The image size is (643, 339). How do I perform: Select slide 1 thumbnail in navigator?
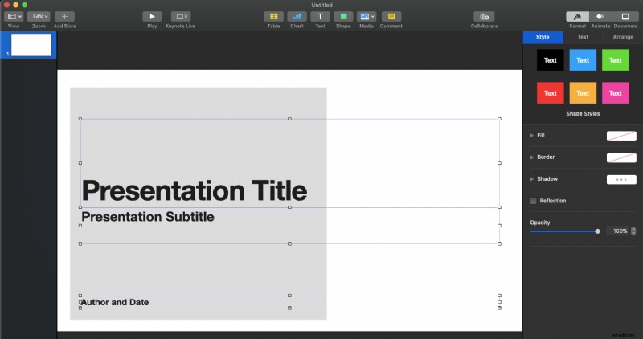[x=31, y=45]
